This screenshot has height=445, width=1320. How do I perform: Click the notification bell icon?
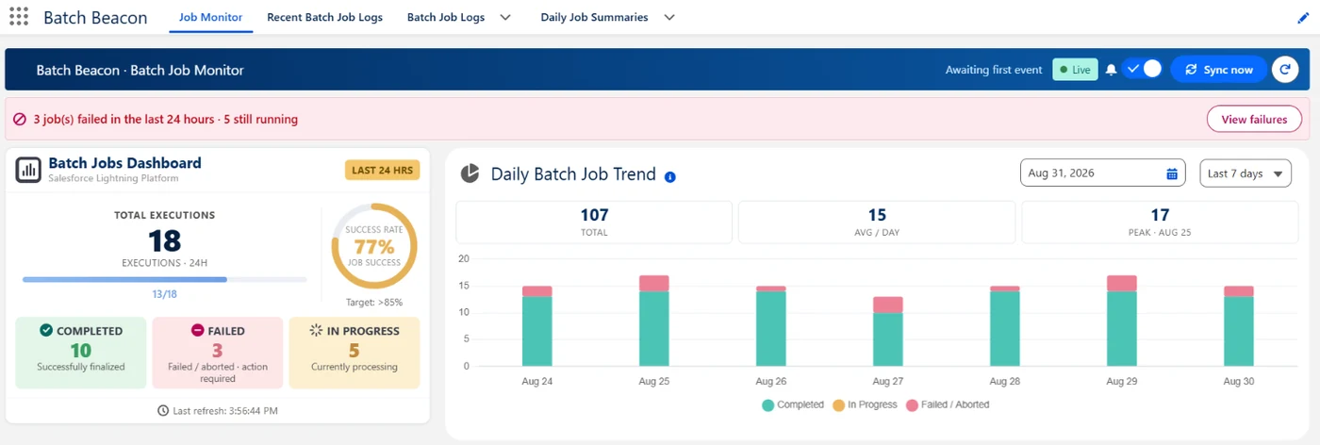pos(1111,70)
